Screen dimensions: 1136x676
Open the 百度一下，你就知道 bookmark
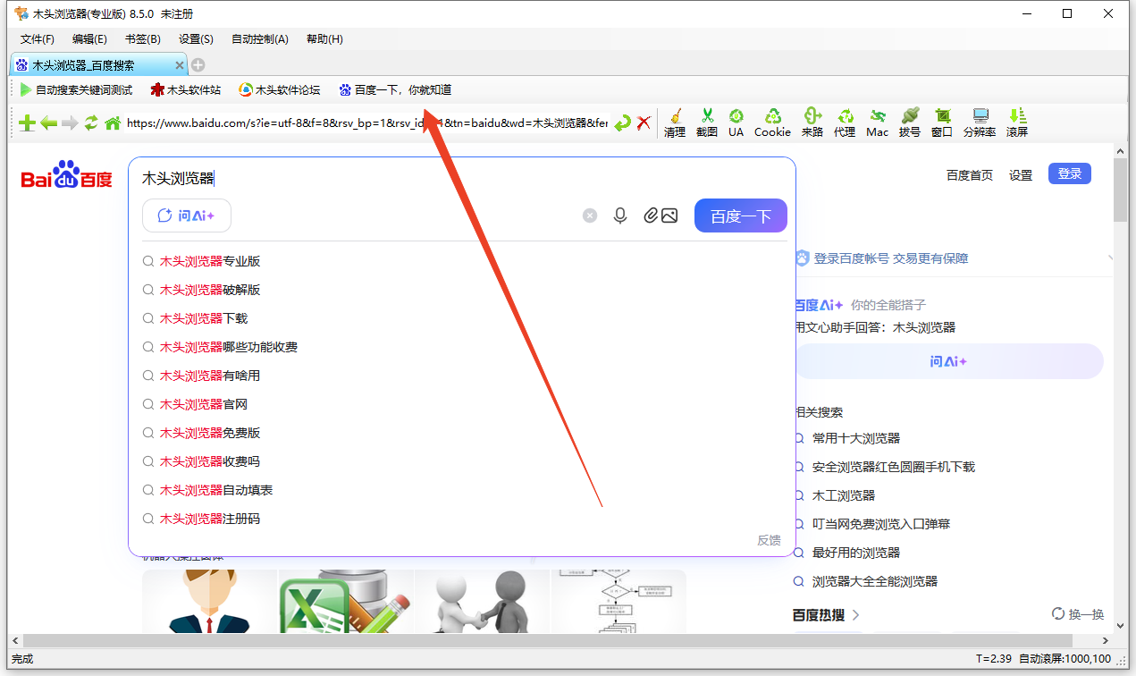(395, 90)
